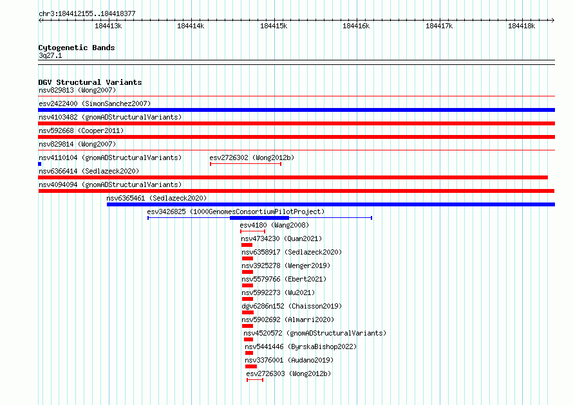
Task: Select the nsv5902692 red variant block
Action: [x=247, y=326]
